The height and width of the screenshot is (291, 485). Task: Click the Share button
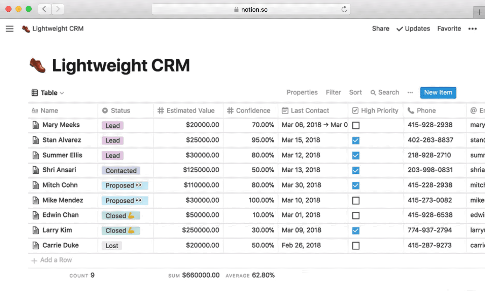[x=381, y=29]
